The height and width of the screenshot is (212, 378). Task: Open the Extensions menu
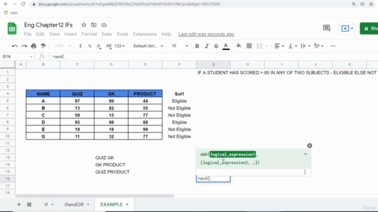point(145,34)
